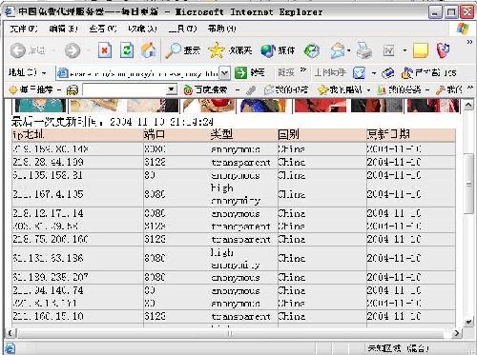Image resolution: width=477 pixels, height=355 pixels.
Task: Click the Messenger icon in the toolbar
Action: (443, 50)
